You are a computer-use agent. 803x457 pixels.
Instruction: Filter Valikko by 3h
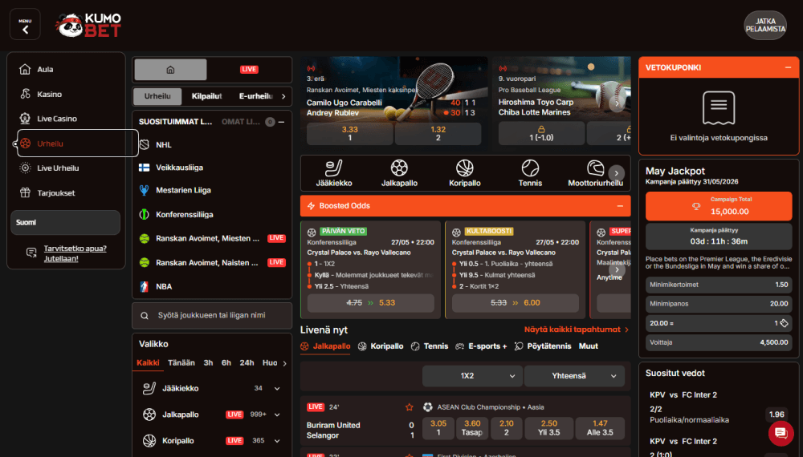click(x=208, y=363)
